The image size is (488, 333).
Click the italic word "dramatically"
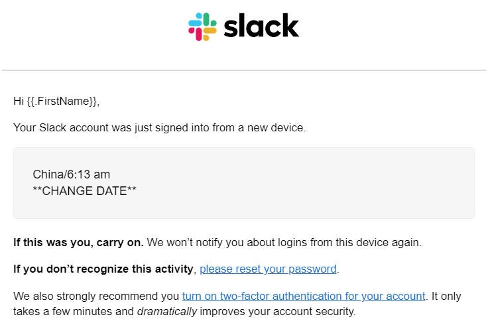pyautogui.click(x=167, y=311)
